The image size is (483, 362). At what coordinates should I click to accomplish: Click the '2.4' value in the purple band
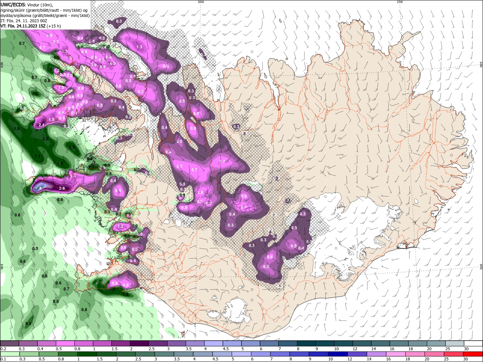click(42, 125)
